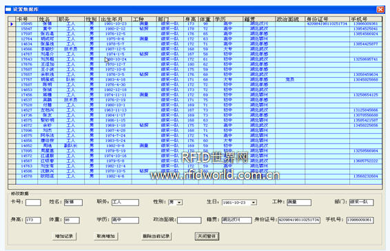This screenshot has height=251, width=390.
Task: Click the 籍贯 input field
Action: [236, 220]
